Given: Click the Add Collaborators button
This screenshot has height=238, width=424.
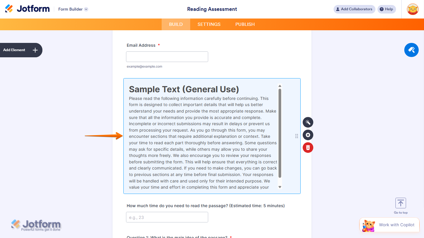Looking at the screenshot, I should pyautogui.click(x=354, y=9).
